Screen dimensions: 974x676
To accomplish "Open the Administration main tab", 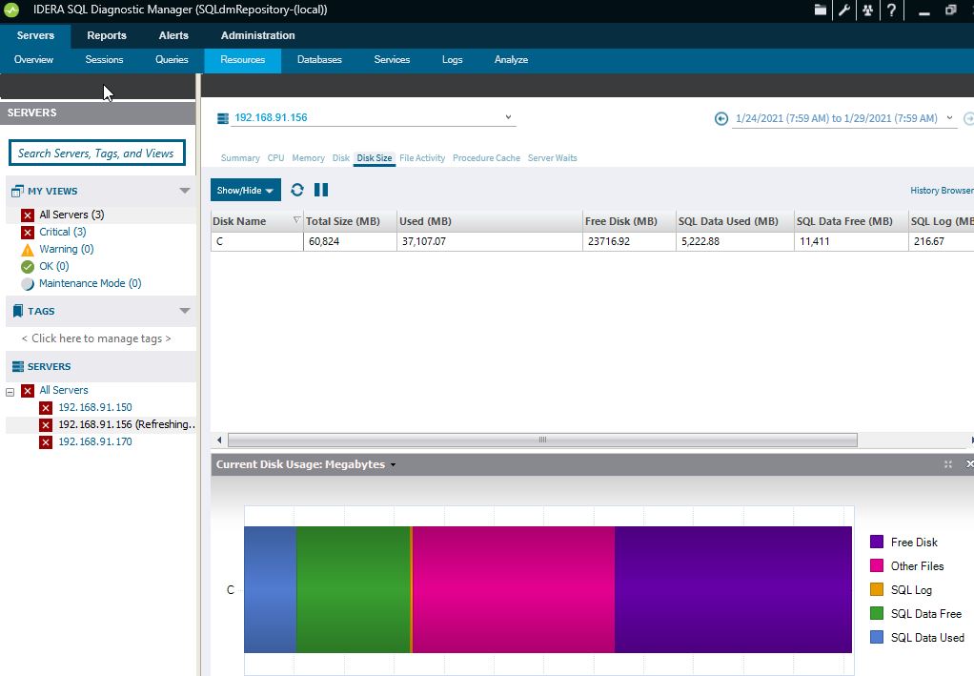I will click(x=257, y=35).
